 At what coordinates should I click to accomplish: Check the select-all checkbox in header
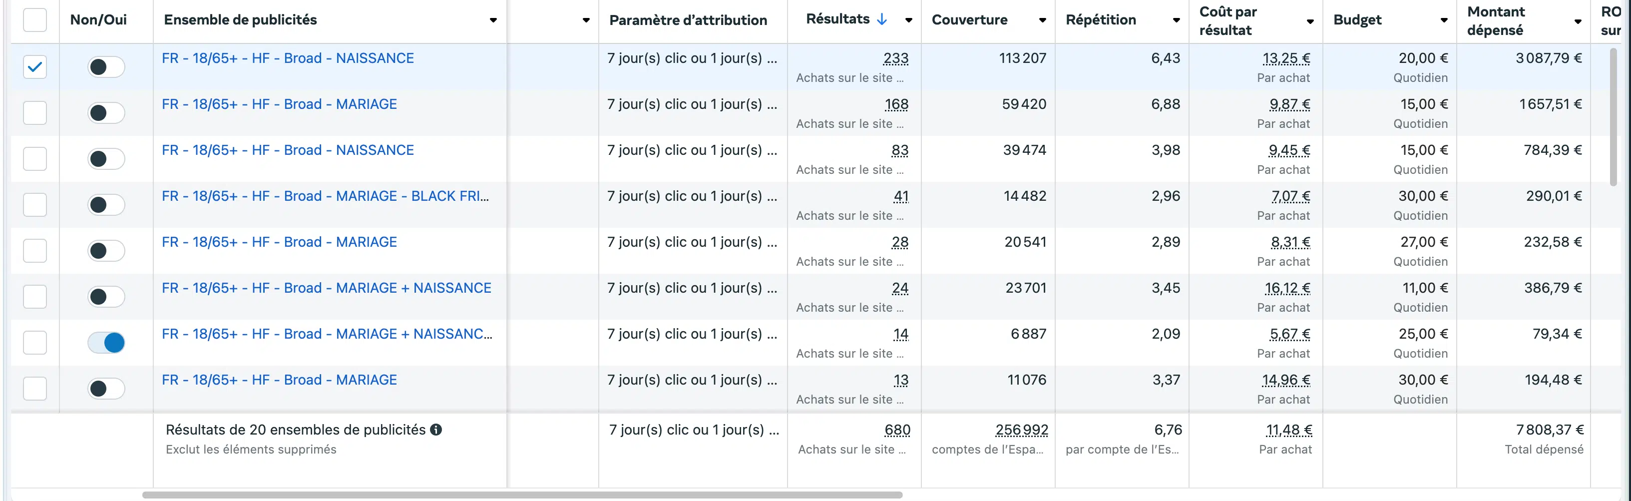pos(35,19)
